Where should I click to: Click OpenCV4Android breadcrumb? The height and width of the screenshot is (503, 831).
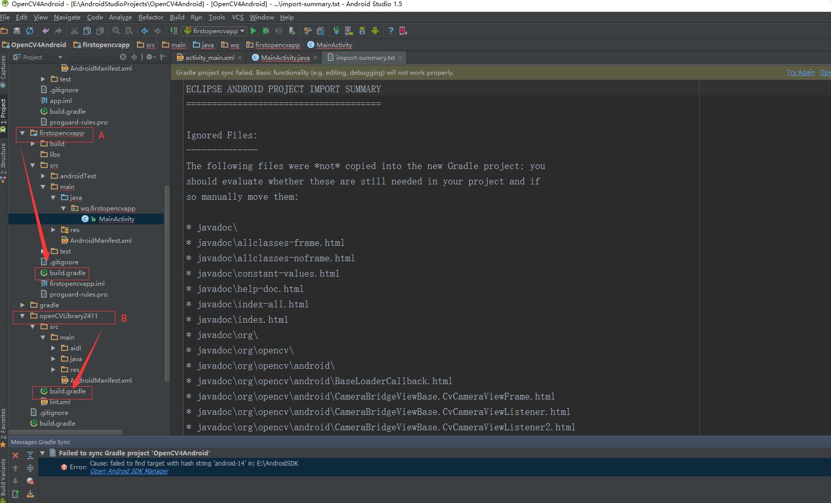tap(34, 45)
